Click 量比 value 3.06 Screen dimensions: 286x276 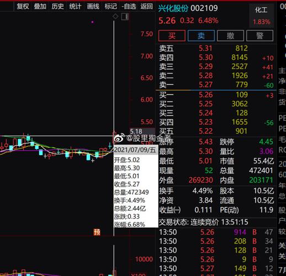click(266, 151)
